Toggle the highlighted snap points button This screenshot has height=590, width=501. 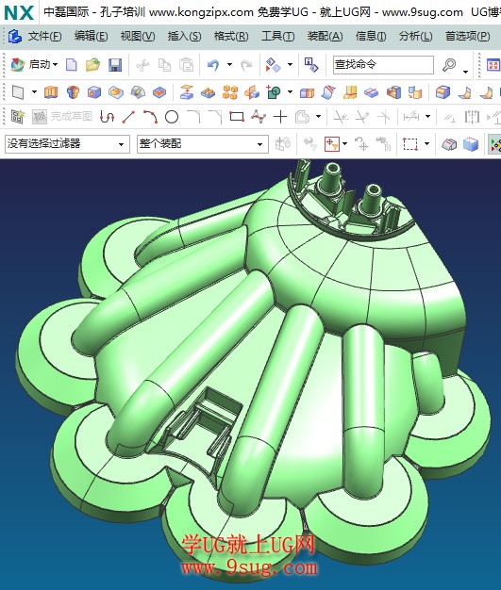(494, 144)
